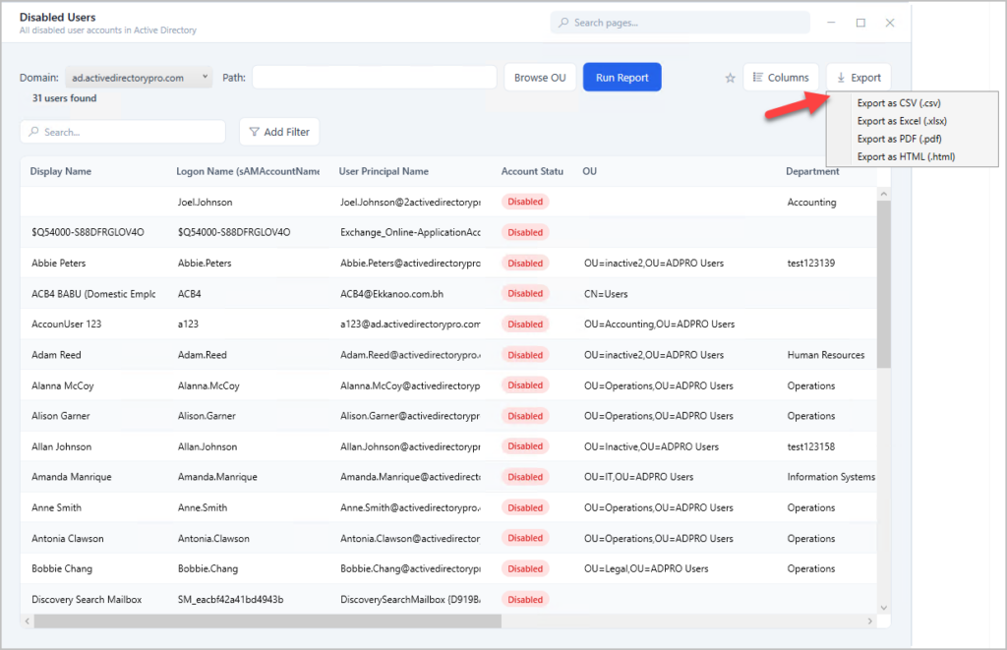Click the Accounting department cell

[811, 203]
